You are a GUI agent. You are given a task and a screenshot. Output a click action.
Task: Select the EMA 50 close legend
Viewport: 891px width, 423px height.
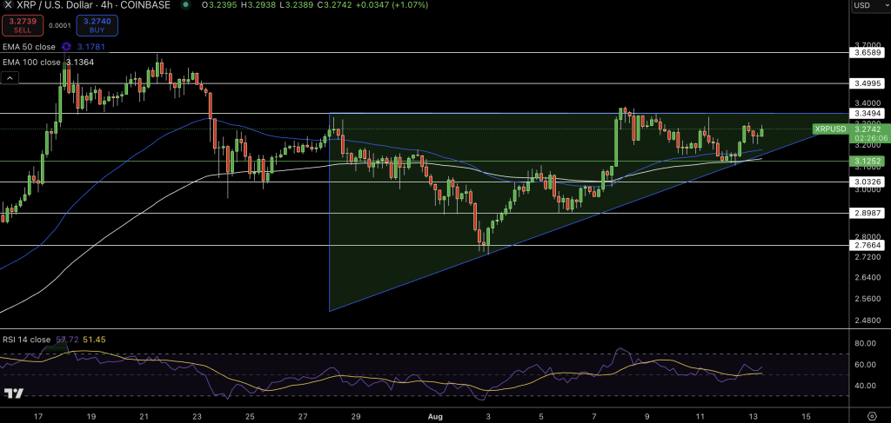(x=29, y=47)
